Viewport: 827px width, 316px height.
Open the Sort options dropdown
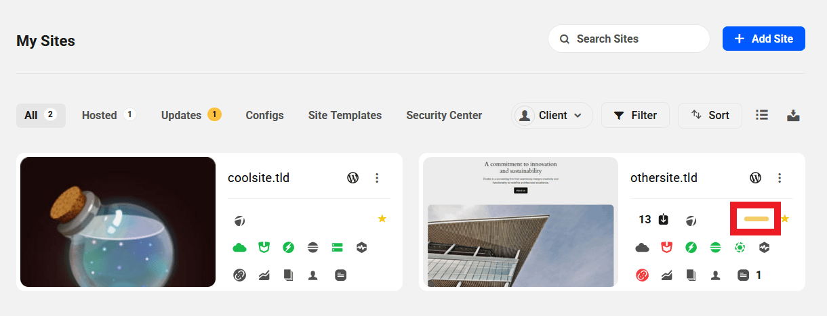coord(710,115)
